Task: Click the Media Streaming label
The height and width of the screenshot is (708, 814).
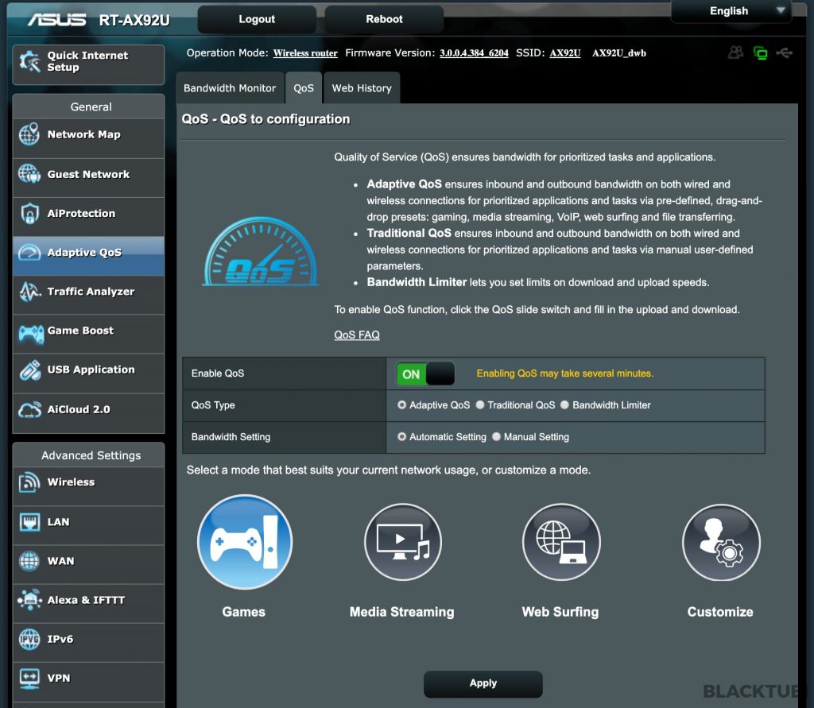Action: (x=401, y=612)
